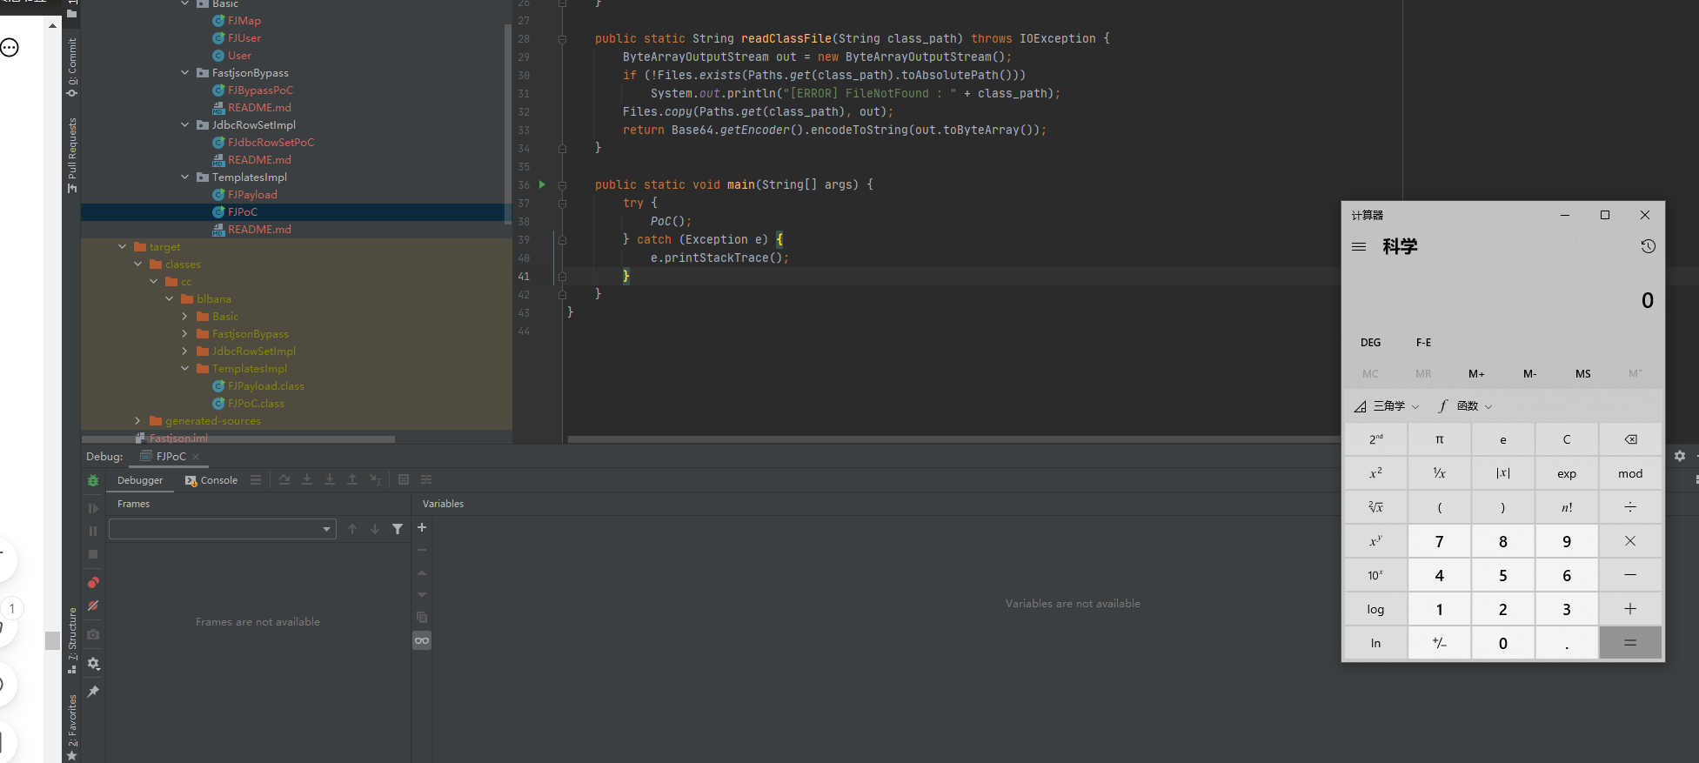Select FJdbcRowSetPoC class in project tree
Viewport: 1699px width, 763px height.
271,143
